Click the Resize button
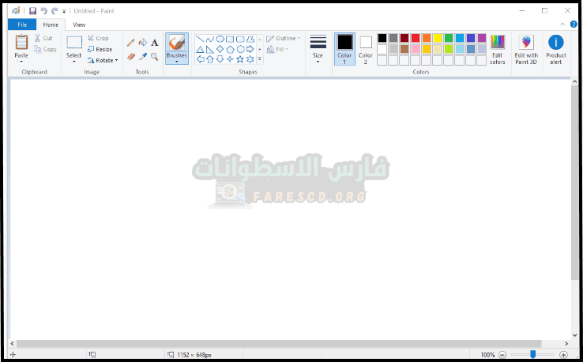Screen dimensions: 583x362 pyautogui.click(x=100, y=49)
